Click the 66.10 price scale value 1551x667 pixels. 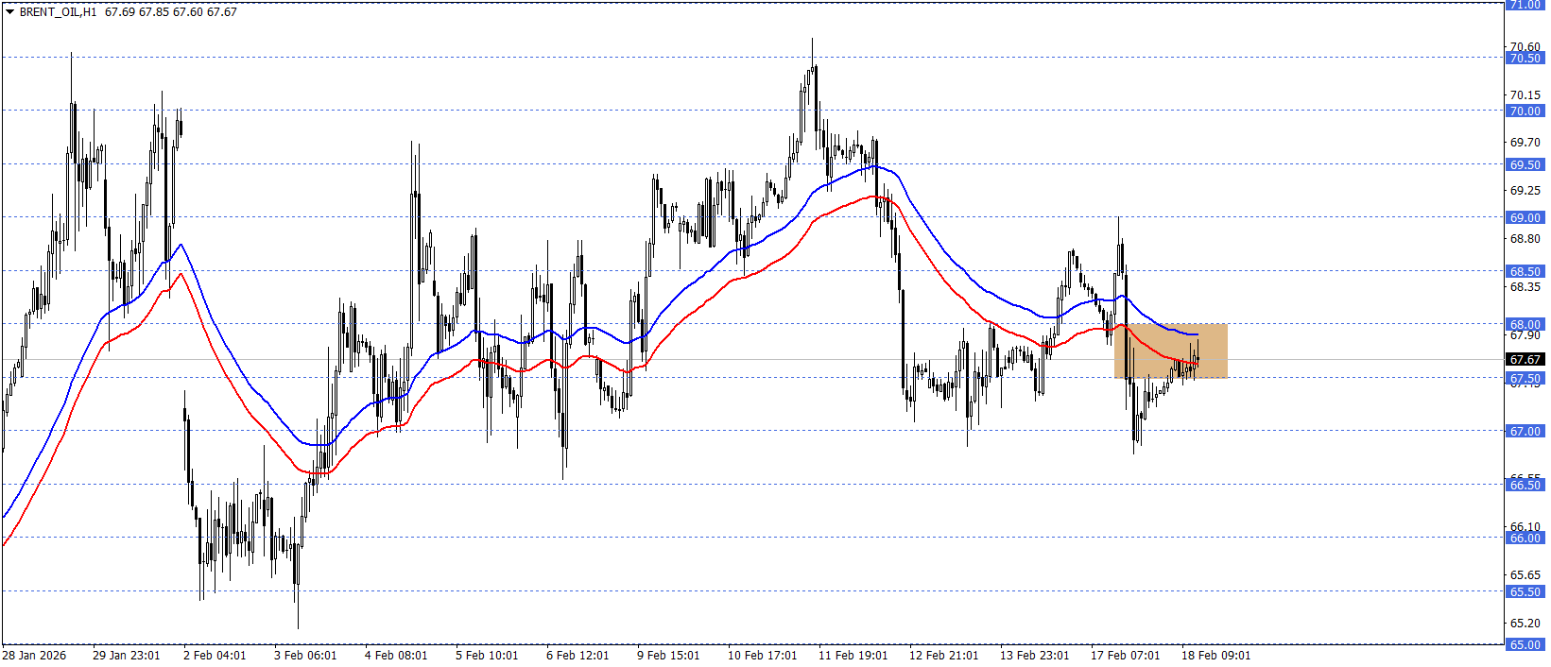[x=1525, y=527]
